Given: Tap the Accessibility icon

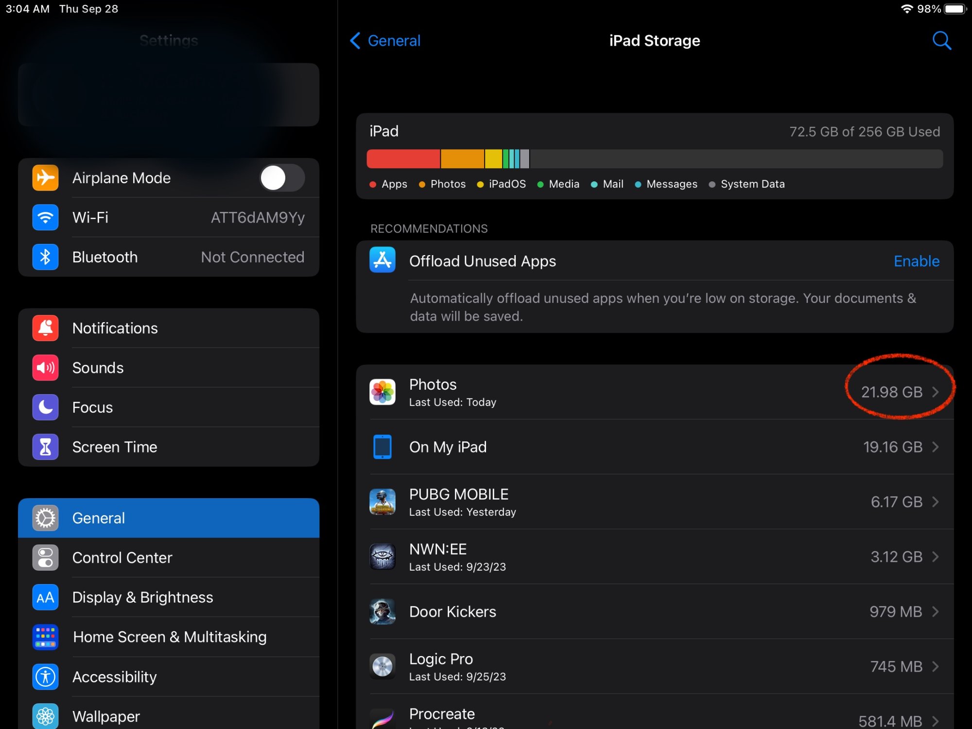Looking at the screenshot, I should (45, 677).
